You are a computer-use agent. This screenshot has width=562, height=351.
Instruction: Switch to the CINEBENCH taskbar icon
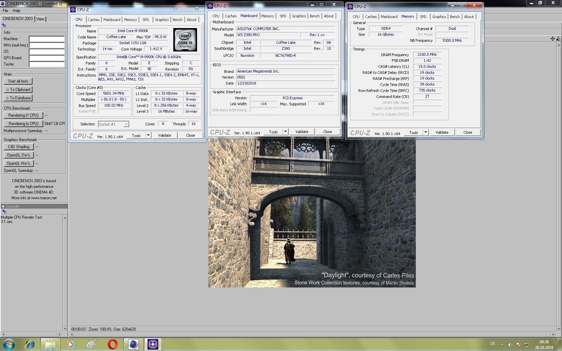click(133, 344)
